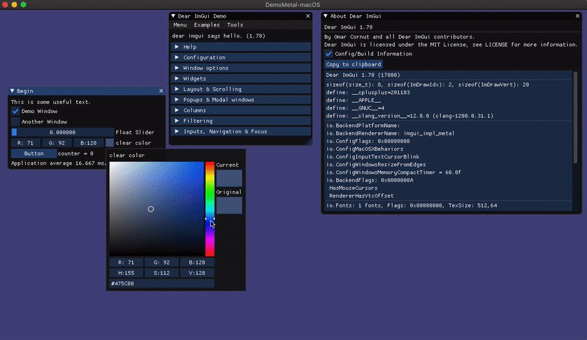Screen dimensions: 587x340
Task: Click 'HasMouseCursors' text line
Action: tap(353, 188)
